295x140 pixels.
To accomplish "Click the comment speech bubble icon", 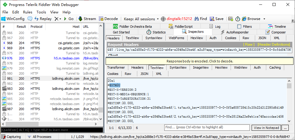I will click(x=30, y=19).
